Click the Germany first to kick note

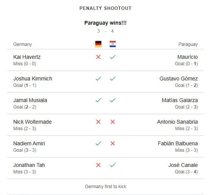(105, 187)
